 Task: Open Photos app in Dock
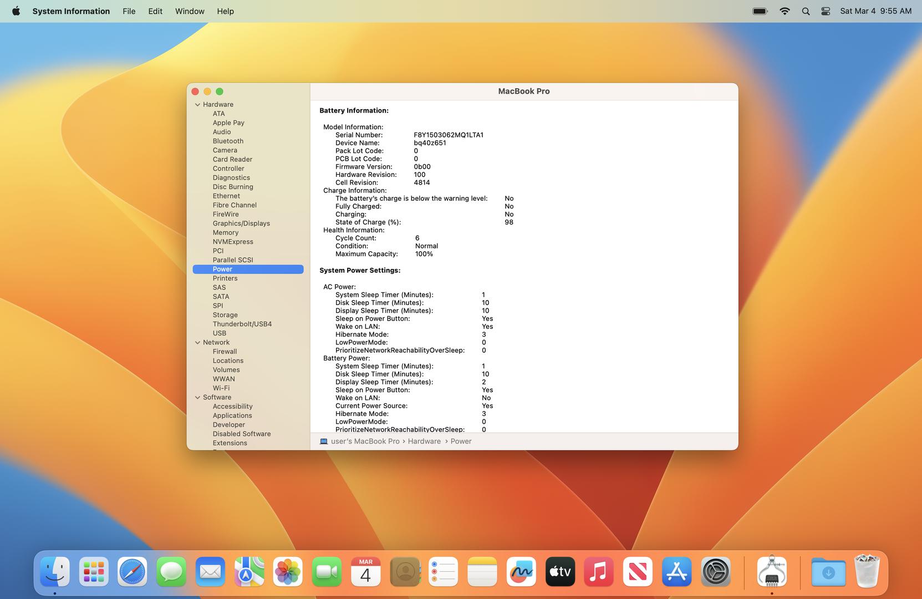point(288,572)
